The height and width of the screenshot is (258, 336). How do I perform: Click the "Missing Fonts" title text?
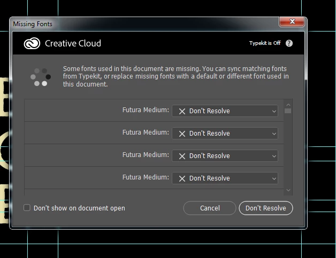(33, 24)
